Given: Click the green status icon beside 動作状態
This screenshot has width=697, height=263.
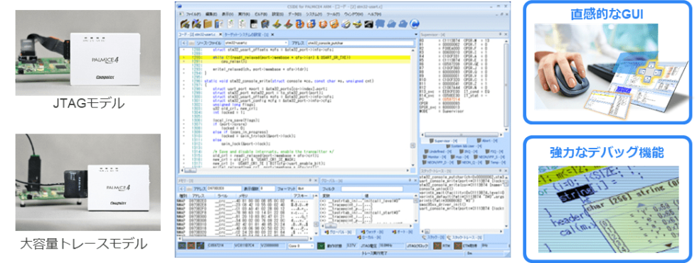Looking at the screenshot, I should coord(321,246).
